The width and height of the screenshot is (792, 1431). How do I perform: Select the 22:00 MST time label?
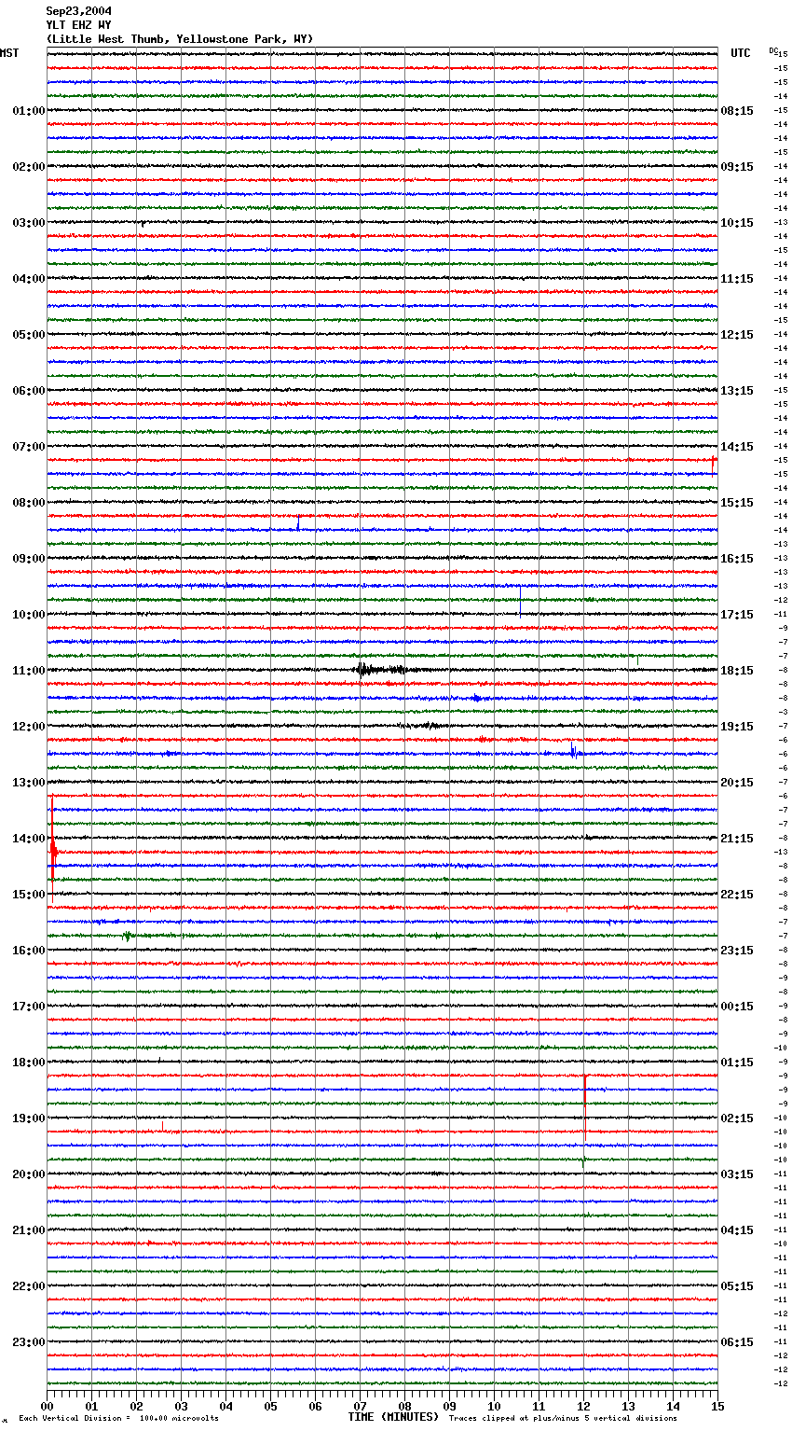coord(29,1286)
